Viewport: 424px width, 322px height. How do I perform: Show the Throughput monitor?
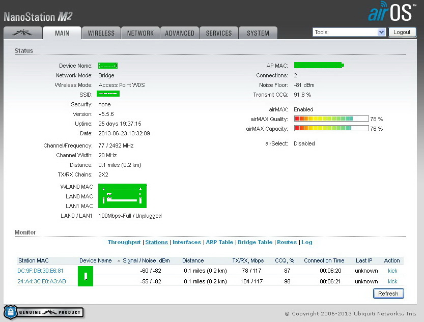click(x=124, y=242)
